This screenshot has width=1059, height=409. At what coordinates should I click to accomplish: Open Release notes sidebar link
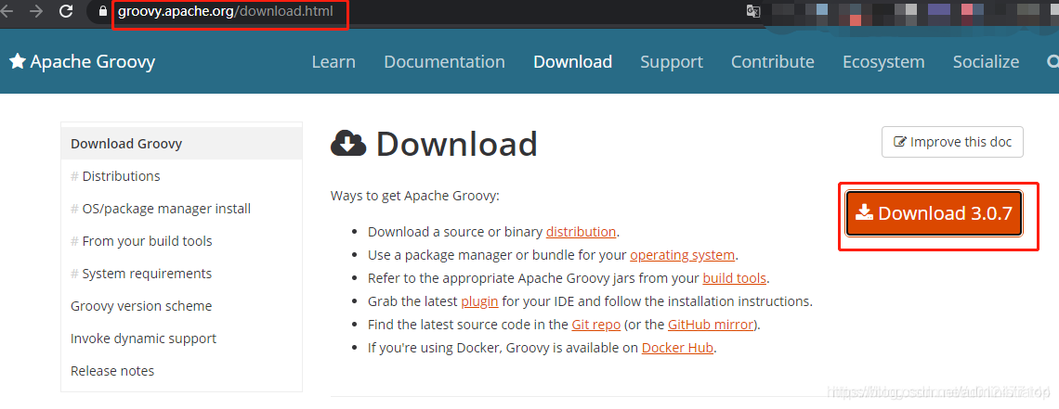click(112, 371)
